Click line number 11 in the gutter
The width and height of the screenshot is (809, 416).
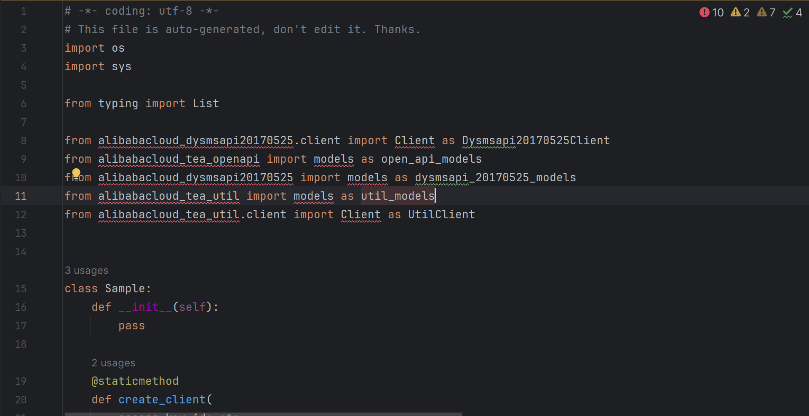coord(21,196)
